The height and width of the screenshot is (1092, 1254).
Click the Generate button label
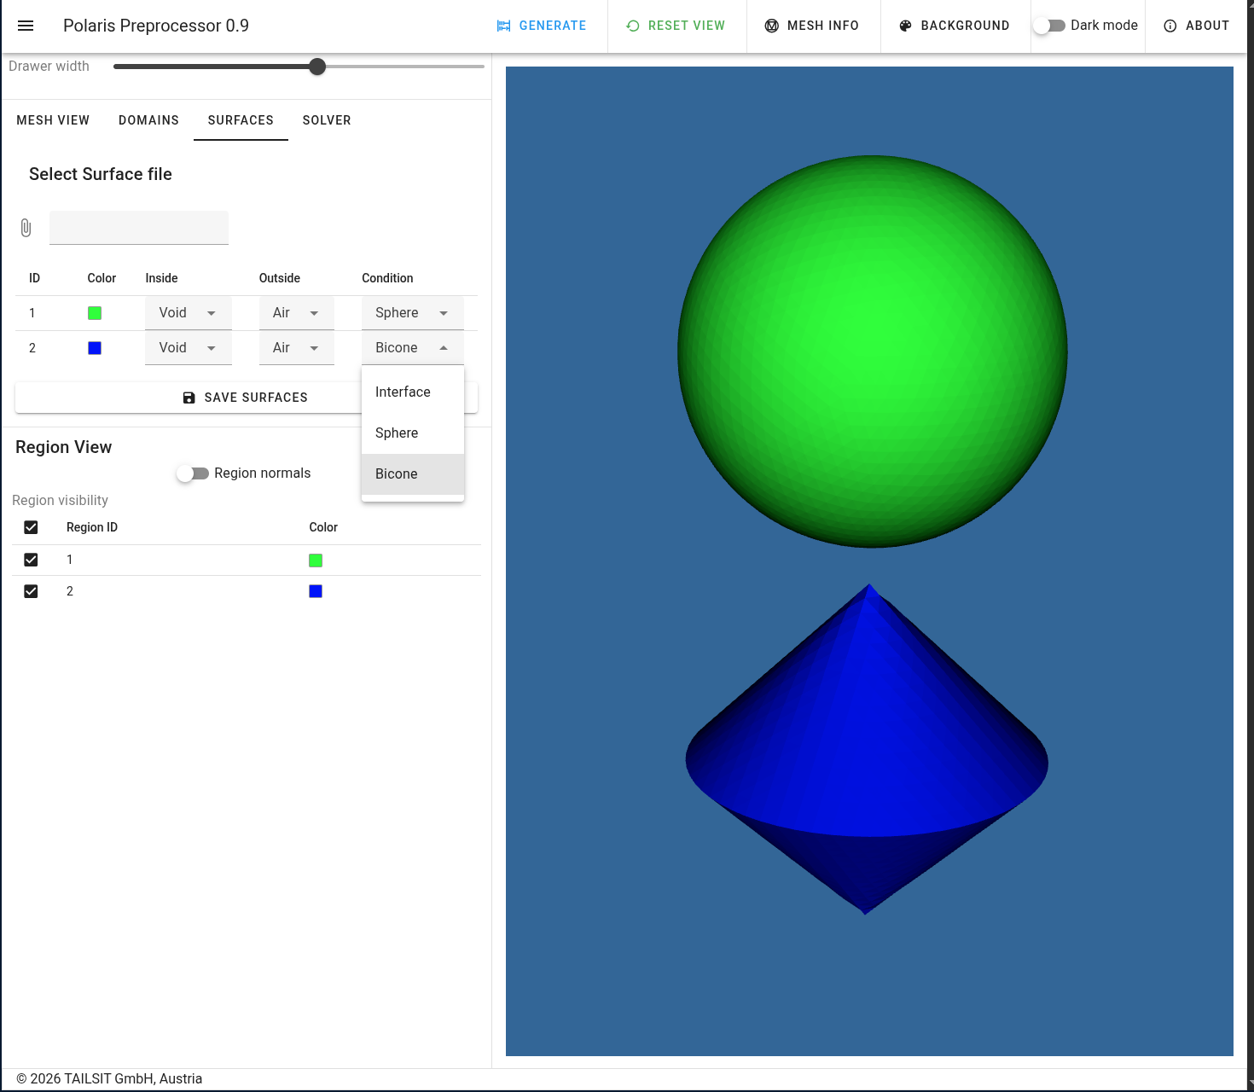click(x=553, y=26)
